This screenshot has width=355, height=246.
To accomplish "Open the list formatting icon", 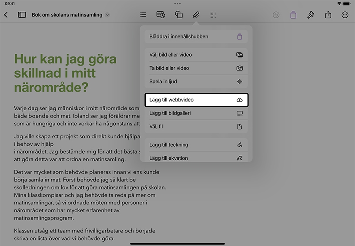I will pos(143,15).
